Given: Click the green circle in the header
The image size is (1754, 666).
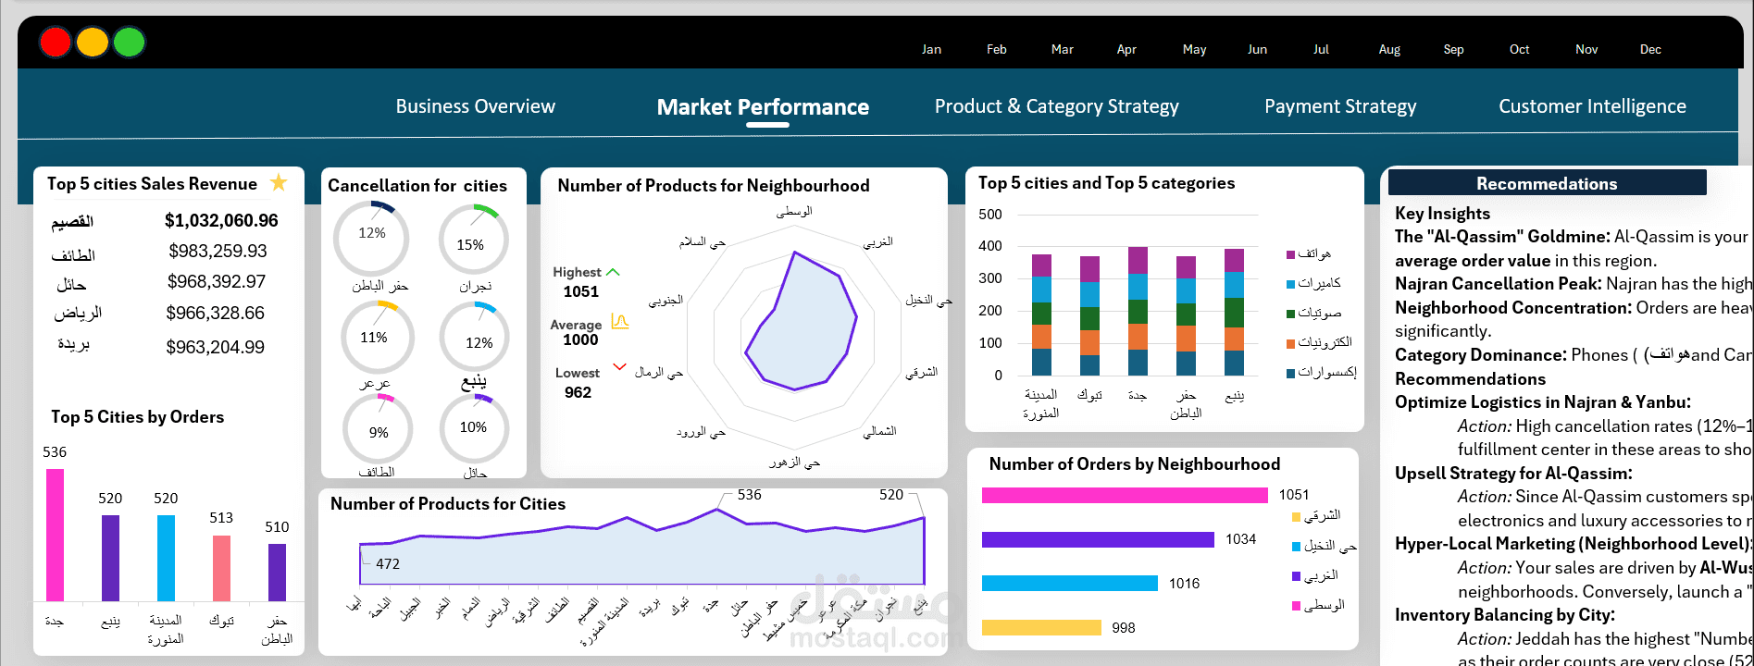Looking at the screenshot, I should 130,43.
